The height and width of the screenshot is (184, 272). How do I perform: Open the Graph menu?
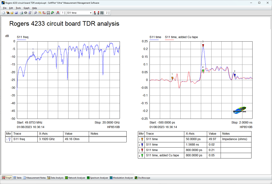click(x=26, y=8)
